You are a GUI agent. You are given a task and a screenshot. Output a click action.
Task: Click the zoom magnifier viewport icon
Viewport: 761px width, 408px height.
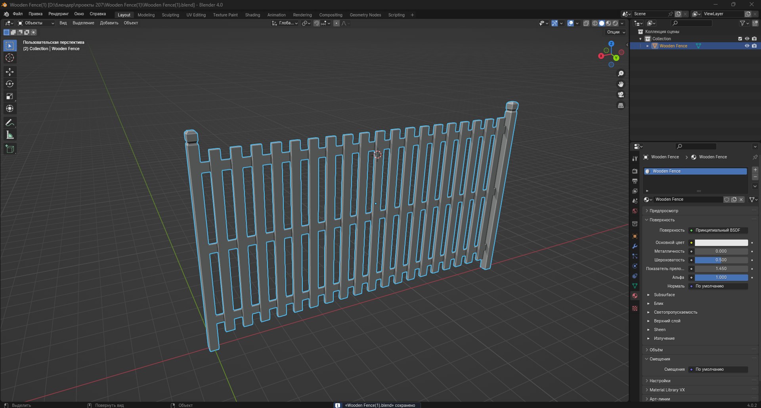pos(621,74)
